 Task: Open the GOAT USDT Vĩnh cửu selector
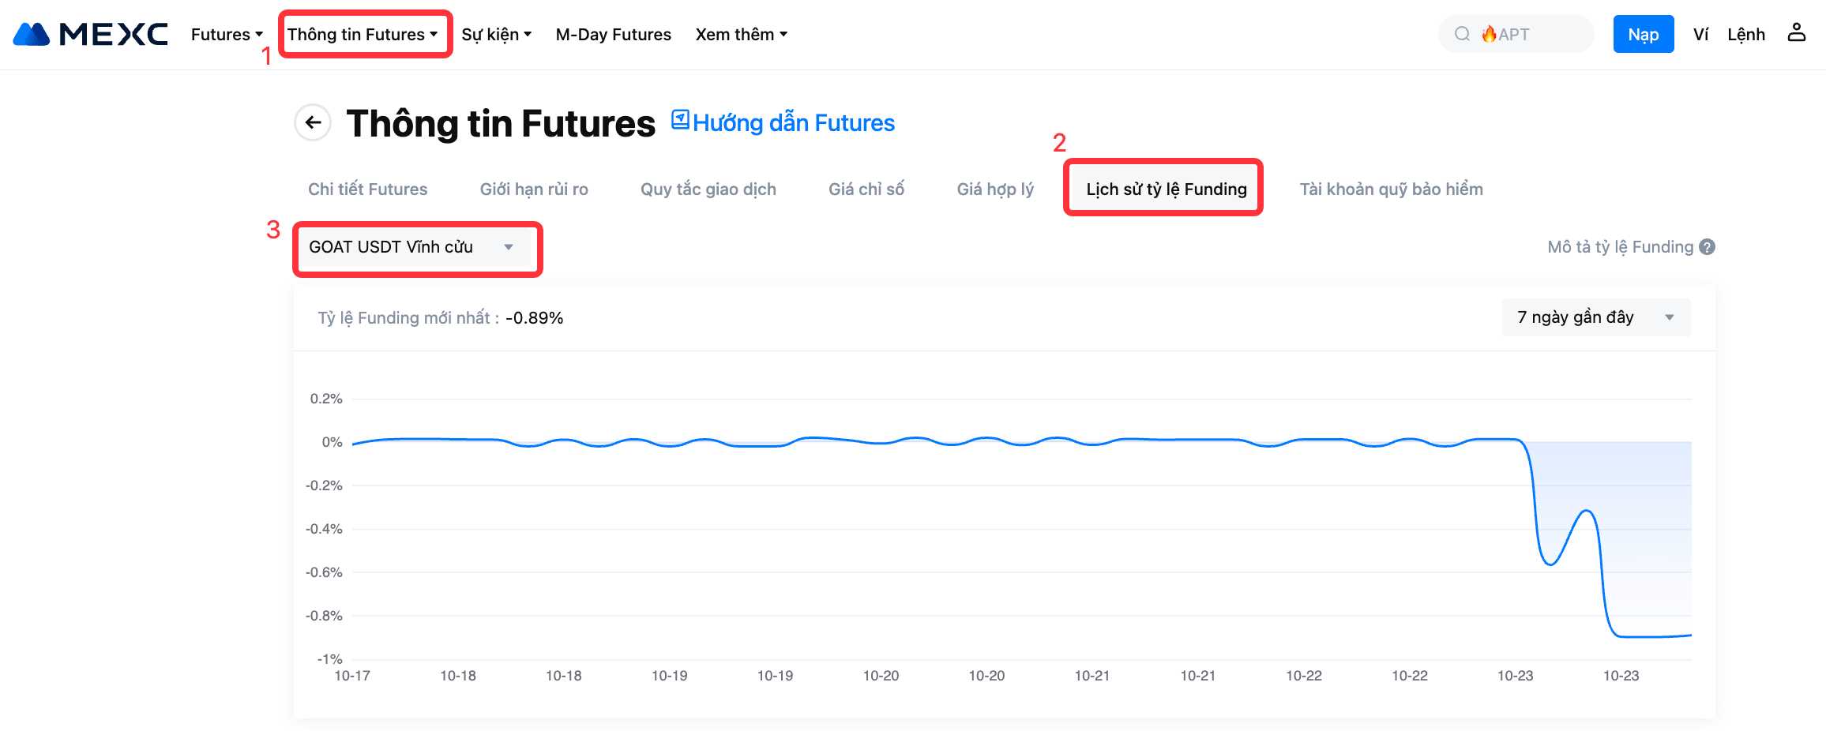(411, 247)
